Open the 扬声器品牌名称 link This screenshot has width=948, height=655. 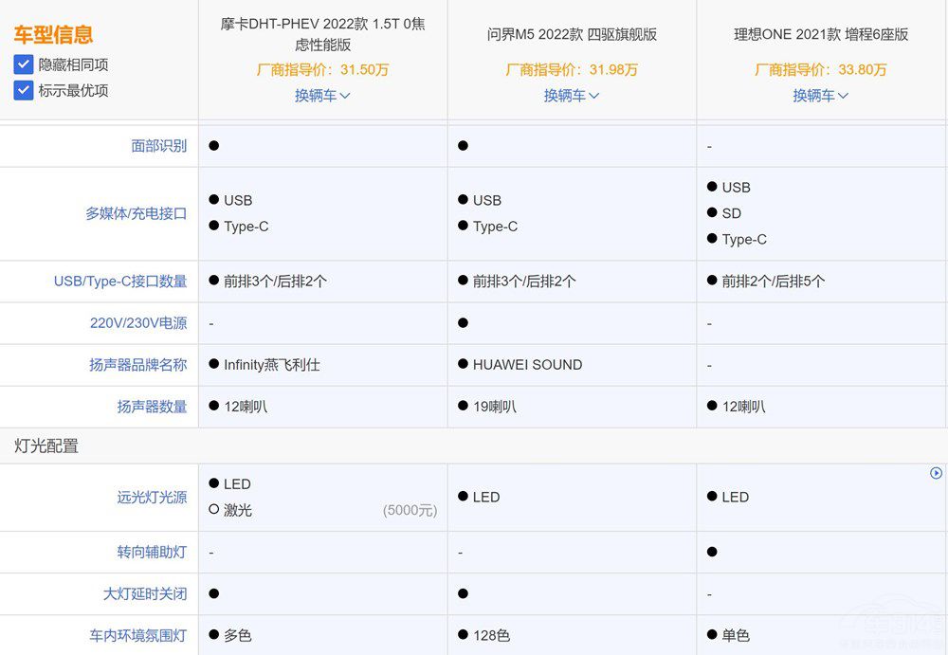(x=138, y=364)
